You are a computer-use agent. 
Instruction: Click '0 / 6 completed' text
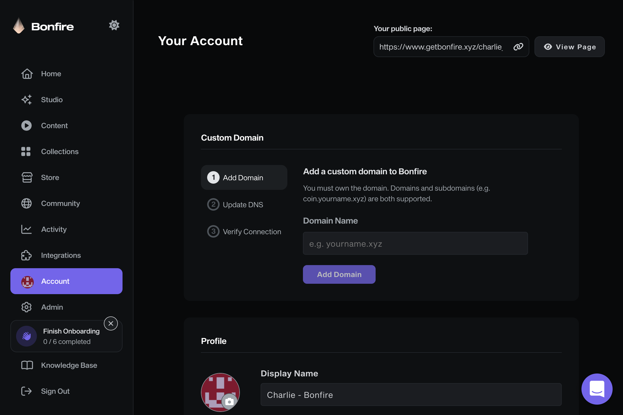(x=67, y=342)
